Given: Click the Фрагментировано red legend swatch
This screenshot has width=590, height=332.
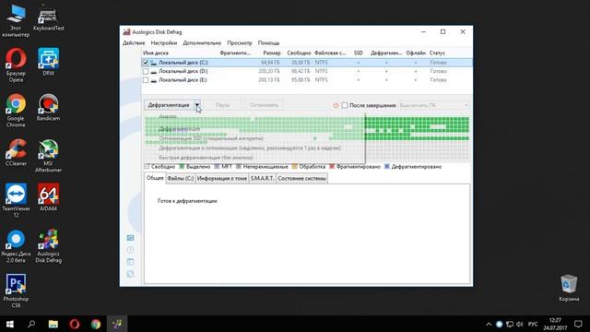Looking at the screenshot, I should tap(332, 166).
